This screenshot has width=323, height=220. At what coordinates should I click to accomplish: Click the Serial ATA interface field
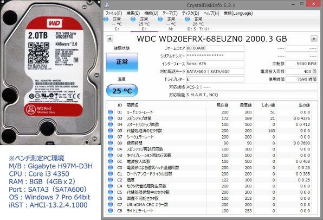coord(215,64)
